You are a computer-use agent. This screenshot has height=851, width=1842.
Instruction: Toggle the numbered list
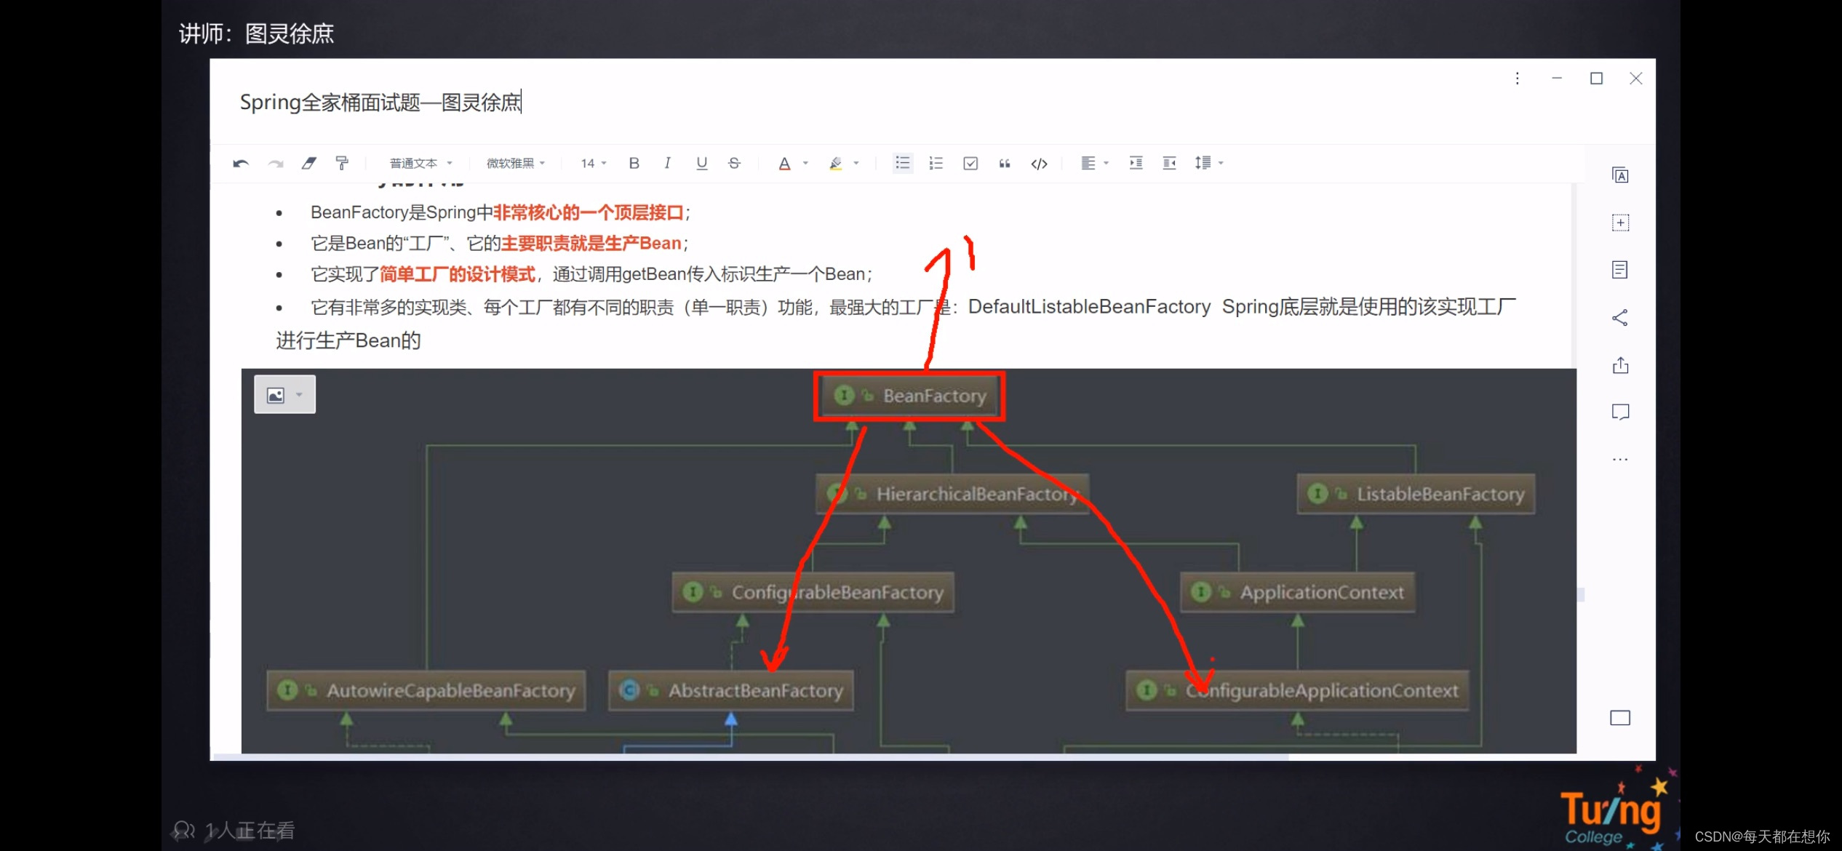point(936,163)
